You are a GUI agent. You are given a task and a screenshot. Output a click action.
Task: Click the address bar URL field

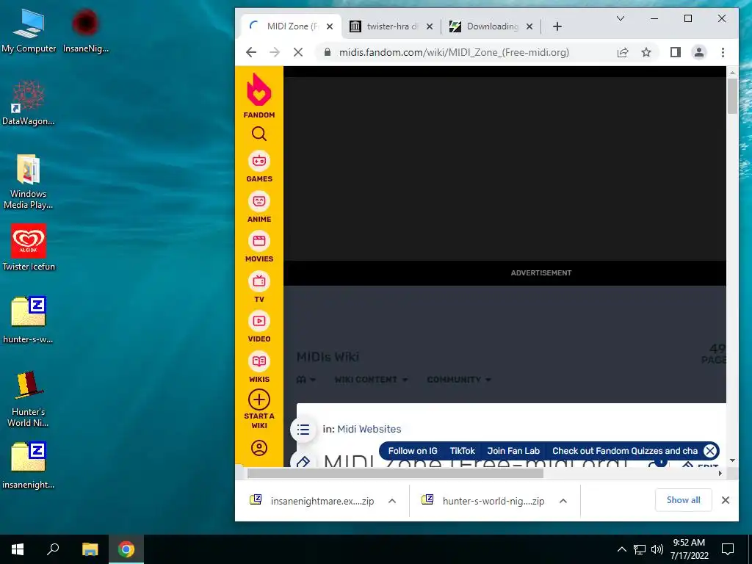click(x=454, y=52)
